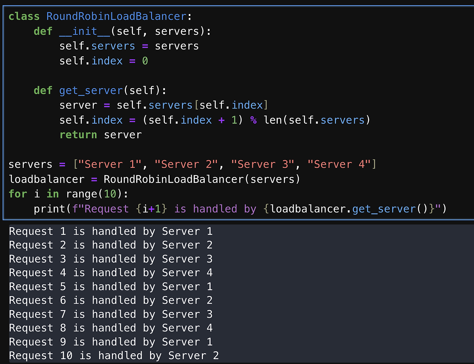Image resolution: width=474 pixels, height=364 pixels.
Task: Click the "__init__" method name
Action: (85, 31)
